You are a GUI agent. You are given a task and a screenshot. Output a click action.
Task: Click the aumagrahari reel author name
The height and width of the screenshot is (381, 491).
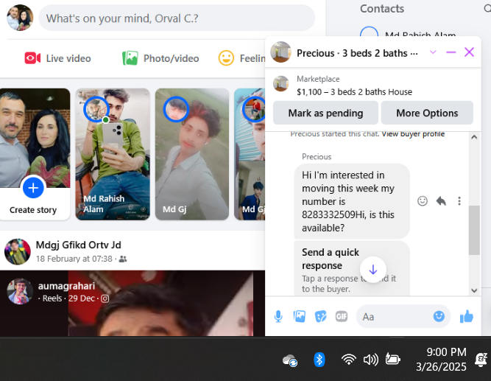[66, 286]
